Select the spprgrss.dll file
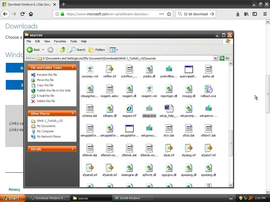The image size is (270, 202). coord(169,170)
